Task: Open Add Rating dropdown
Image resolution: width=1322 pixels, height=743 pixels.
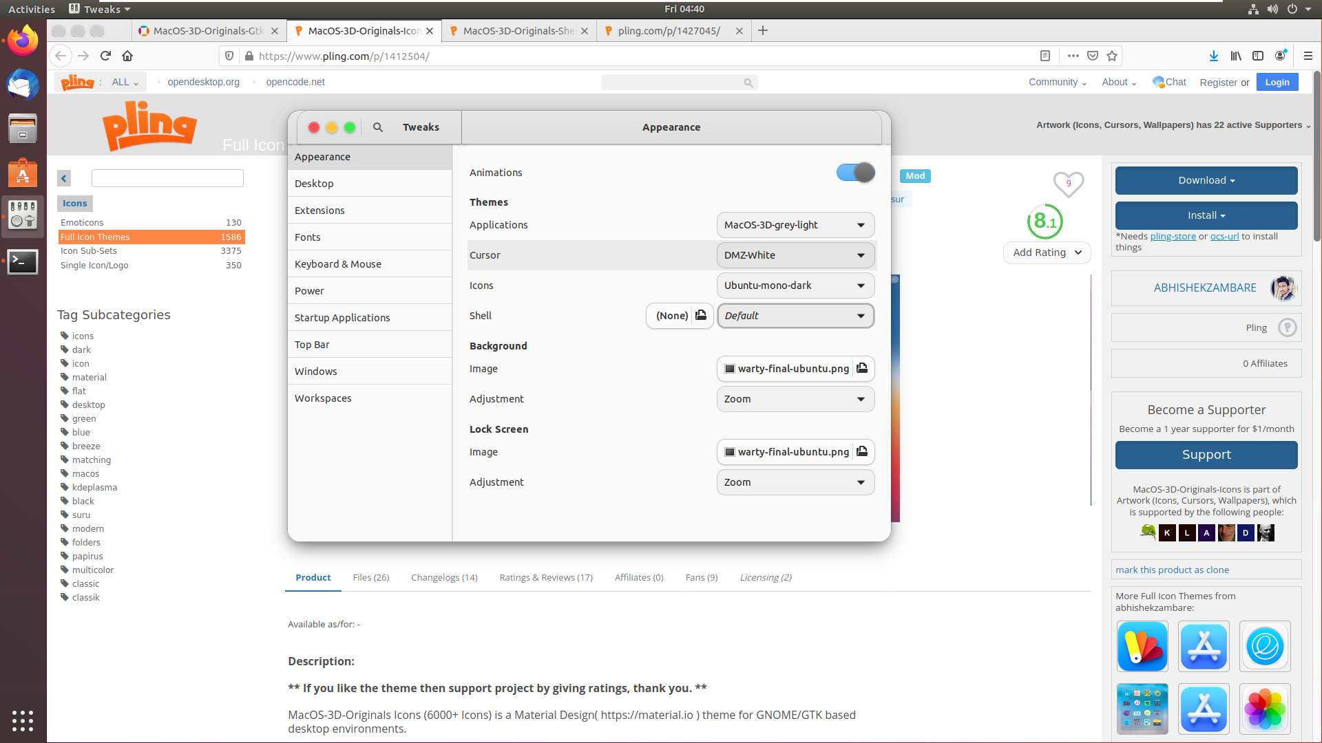Action: tap(1047, 252)
